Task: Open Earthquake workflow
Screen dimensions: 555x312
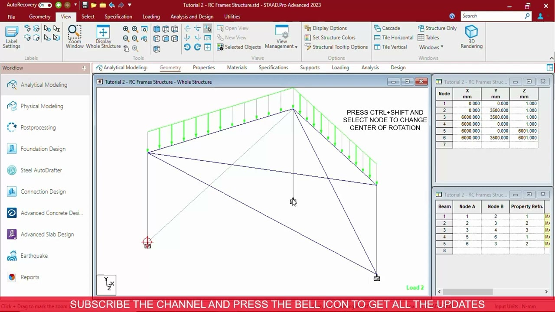Action: pyautogui.click(x=34, y=256)
